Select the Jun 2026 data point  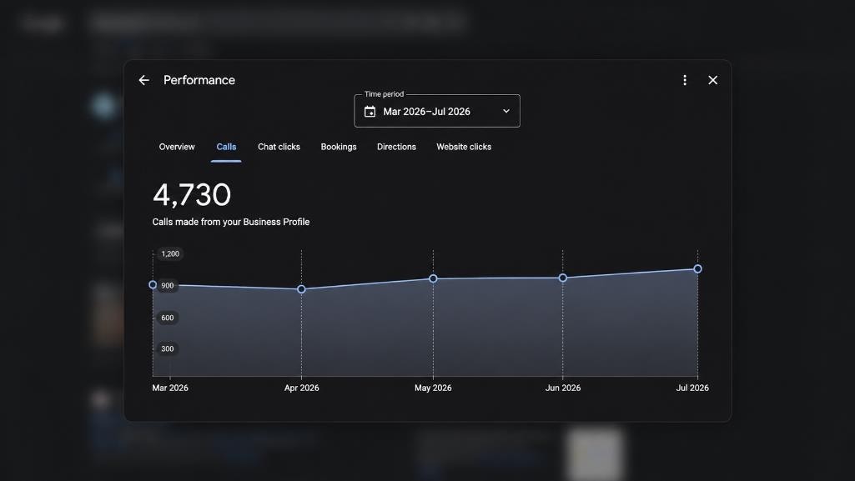pyautogui.click(x=563, y=278)
